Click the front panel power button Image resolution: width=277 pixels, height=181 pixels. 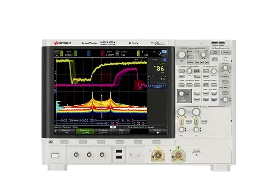coord(55,156)
